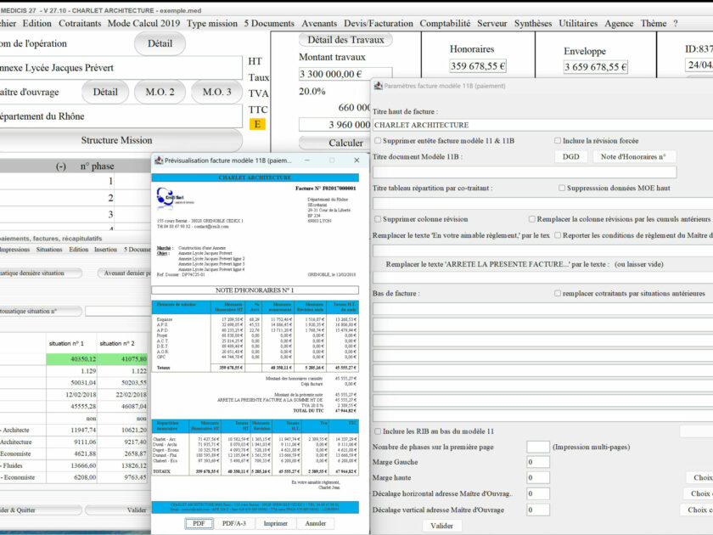
Task: Edit Décalage horizontal adresse field
Action: coord(538,493)
